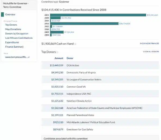
Task: Click the $923,110 amount
Action: tap(58, 122)
